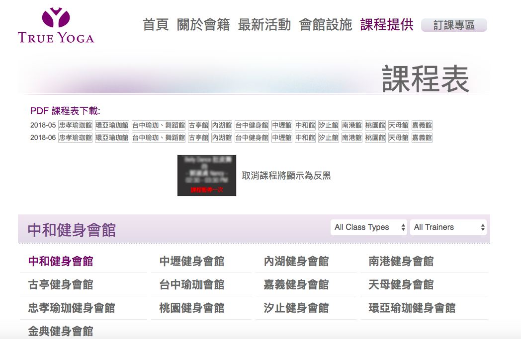
Task: Download 2018-05 台中瑜珈、舞蹈館 PDF schedule
Action: click(x=159, y=126)
